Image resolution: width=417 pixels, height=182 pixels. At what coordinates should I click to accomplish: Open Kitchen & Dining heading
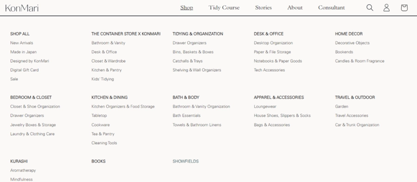109,97
